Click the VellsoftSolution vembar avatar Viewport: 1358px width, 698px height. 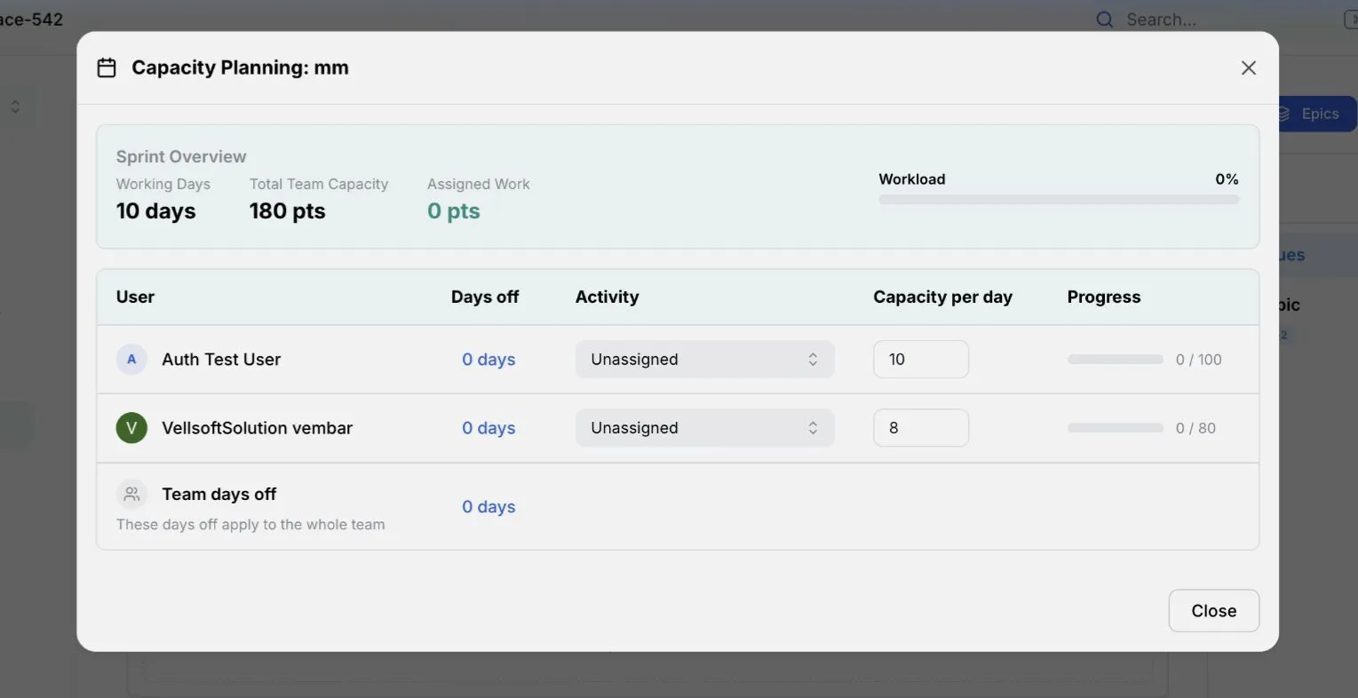[131, 428]
